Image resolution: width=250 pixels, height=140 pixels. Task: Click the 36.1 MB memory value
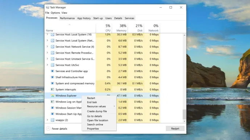point(122,83)
